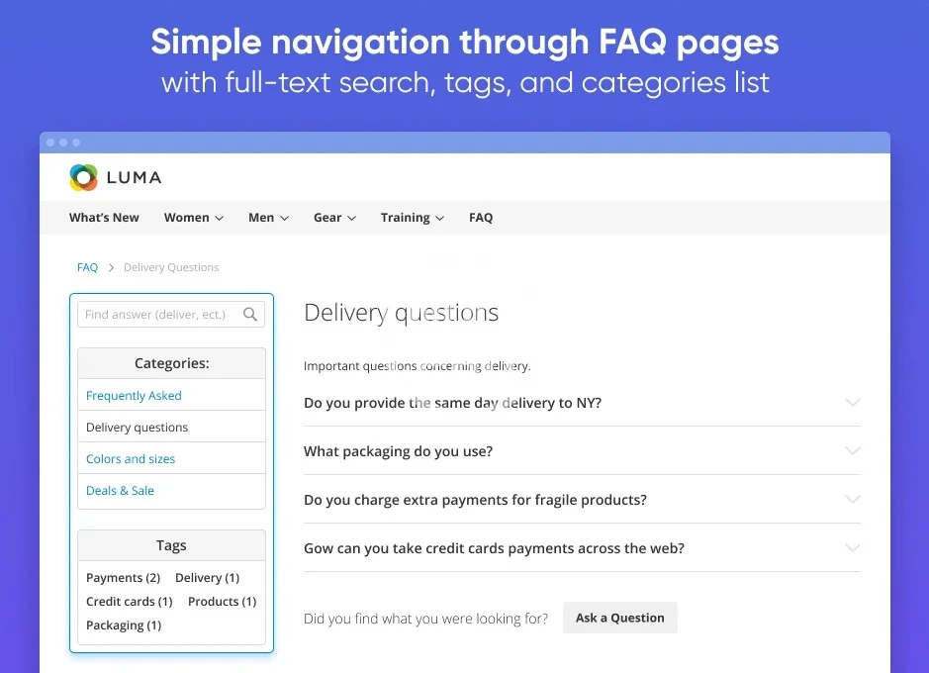Open the Training menu dropdown
The width and height of the screenshot is (929, 673).
tap(412, 218)
